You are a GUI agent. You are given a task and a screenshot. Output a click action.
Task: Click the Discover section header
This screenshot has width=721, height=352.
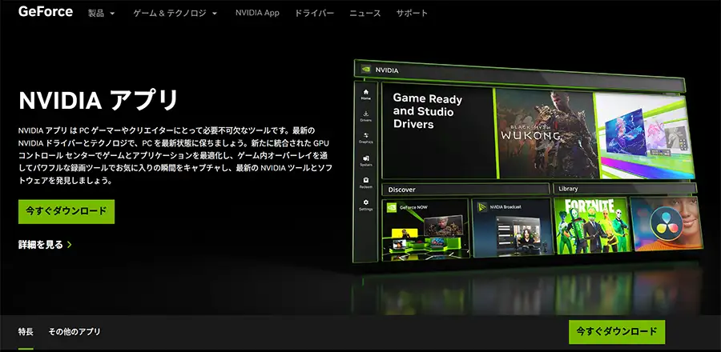[465, 189]
